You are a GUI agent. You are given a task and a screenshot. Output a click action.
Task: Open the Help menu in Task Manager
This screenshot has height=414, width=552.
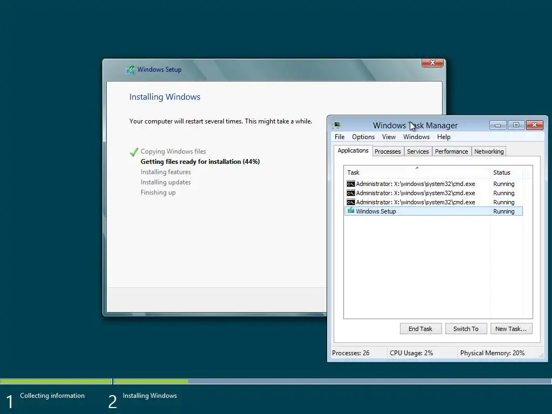[x=444, y=137]
